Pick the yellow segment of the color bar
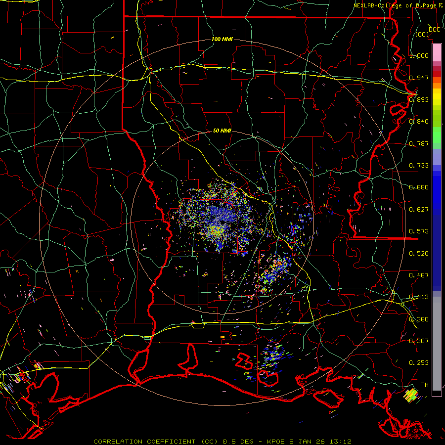Screen dimensions: 445x445 (x=437, y=97)
